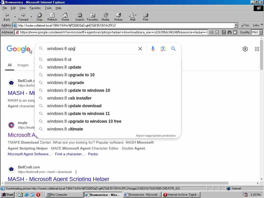Viewport: 264px width, 198px height.
Task: Clear the Google search box text
Action: pyautogui.click(x=140, y=49)
